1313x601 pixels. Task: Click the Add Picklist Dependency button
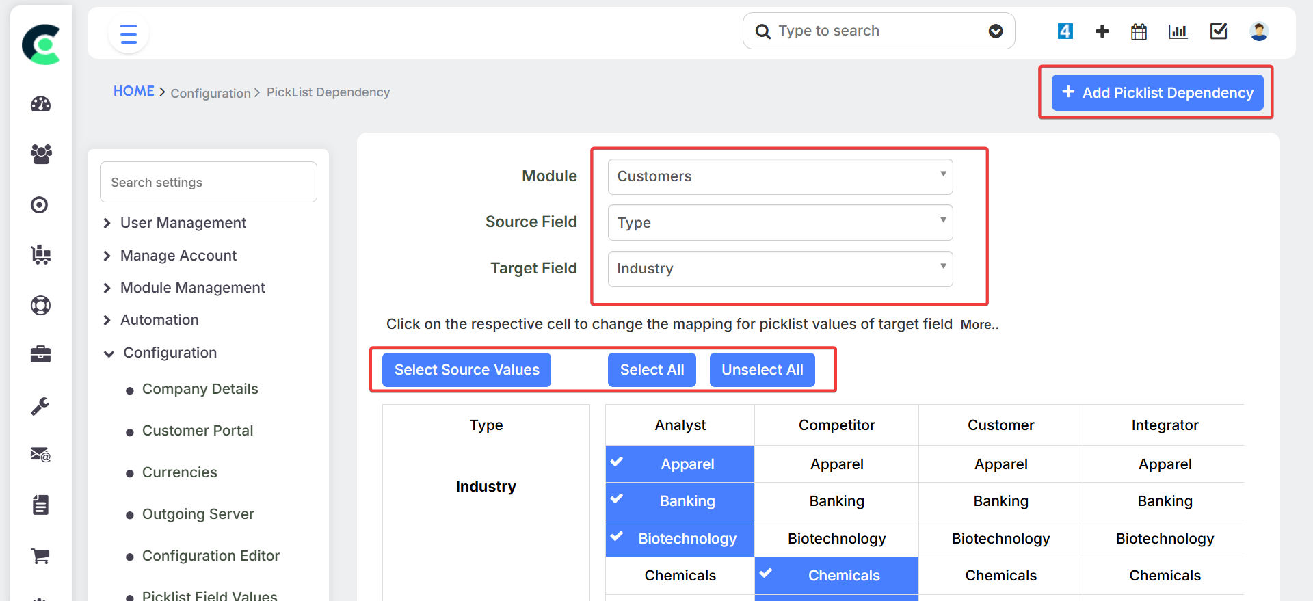1157,93
